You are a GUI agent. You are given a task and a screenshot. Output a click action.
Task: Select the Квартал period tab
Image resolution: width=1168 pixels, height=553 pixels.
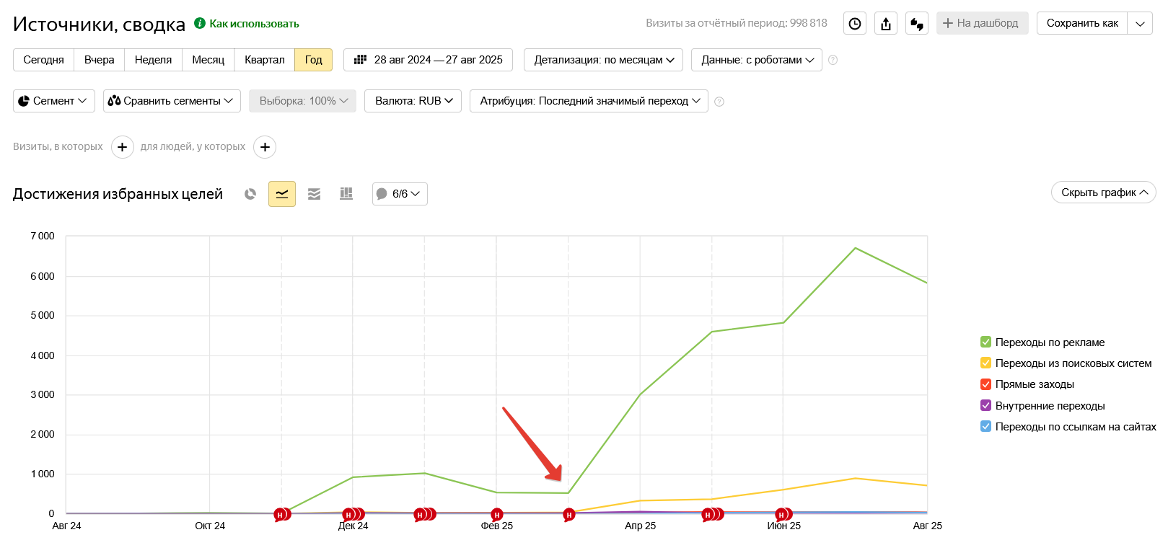coord(264,60)
